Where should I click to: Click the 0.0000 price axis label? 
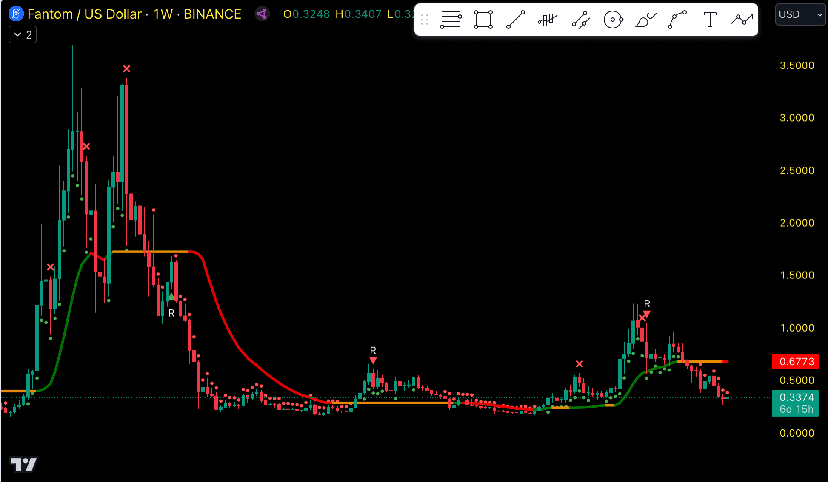click(797, 433)
